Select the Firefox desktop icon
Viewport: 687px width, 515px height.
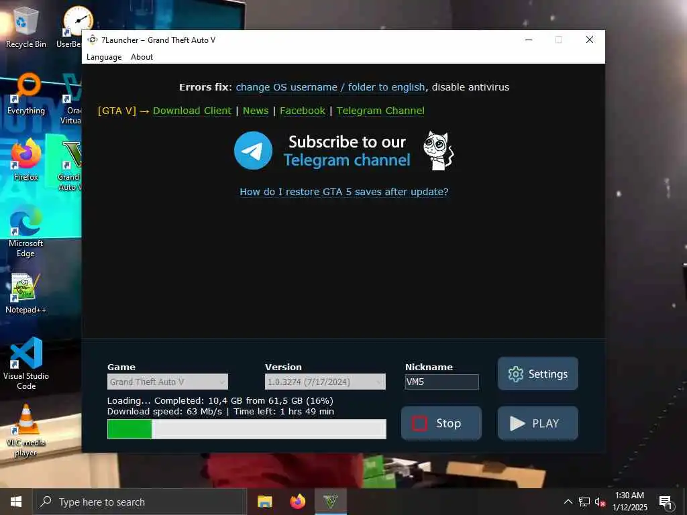[x=26, y=160]
